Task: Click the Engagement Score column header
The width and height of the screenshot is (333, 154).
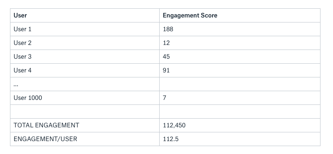Action: (x=240, y=15)
